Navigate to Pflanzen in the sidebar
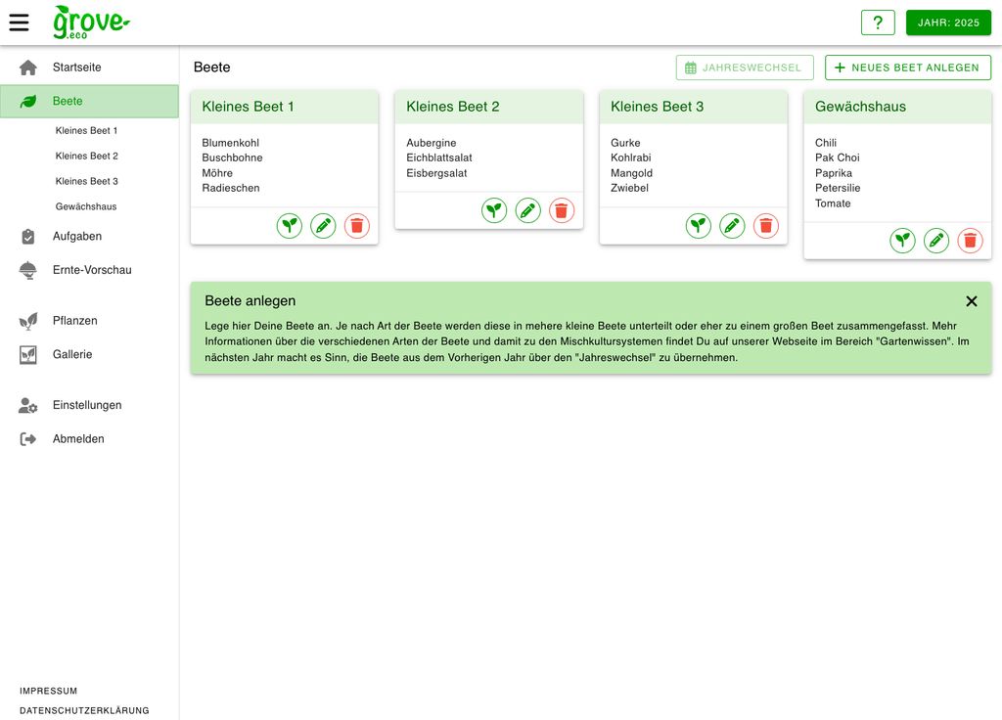1002x720 pixels. [75, 320]
